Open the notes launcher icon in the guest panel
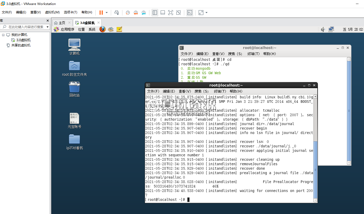The height and width of the screenshot is (214, 364). point(119,29)
